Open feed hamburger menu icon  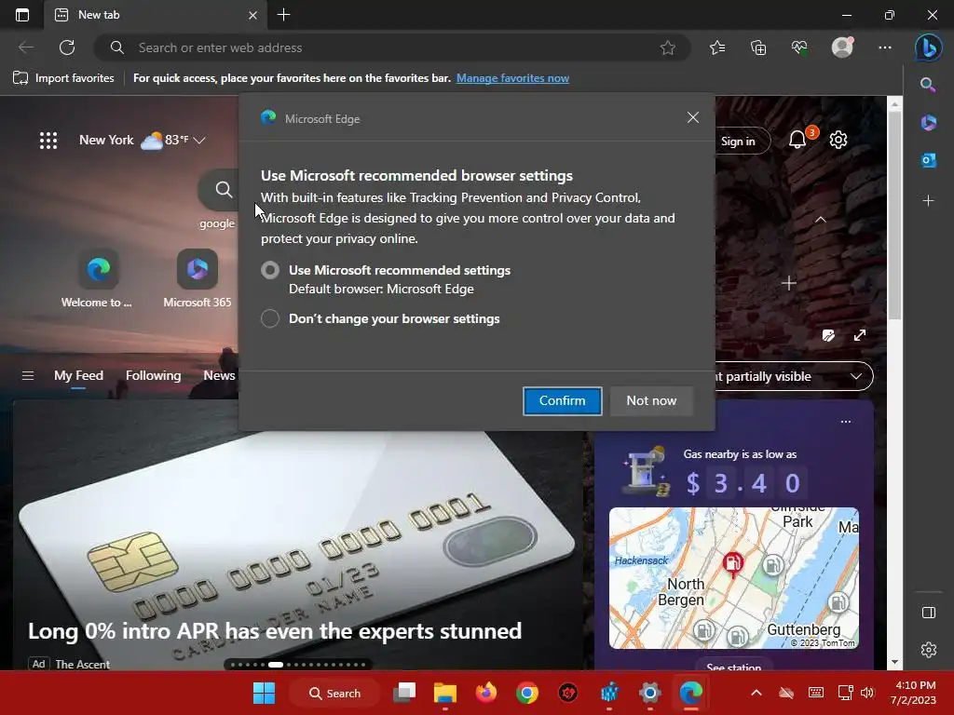point(27,376)
